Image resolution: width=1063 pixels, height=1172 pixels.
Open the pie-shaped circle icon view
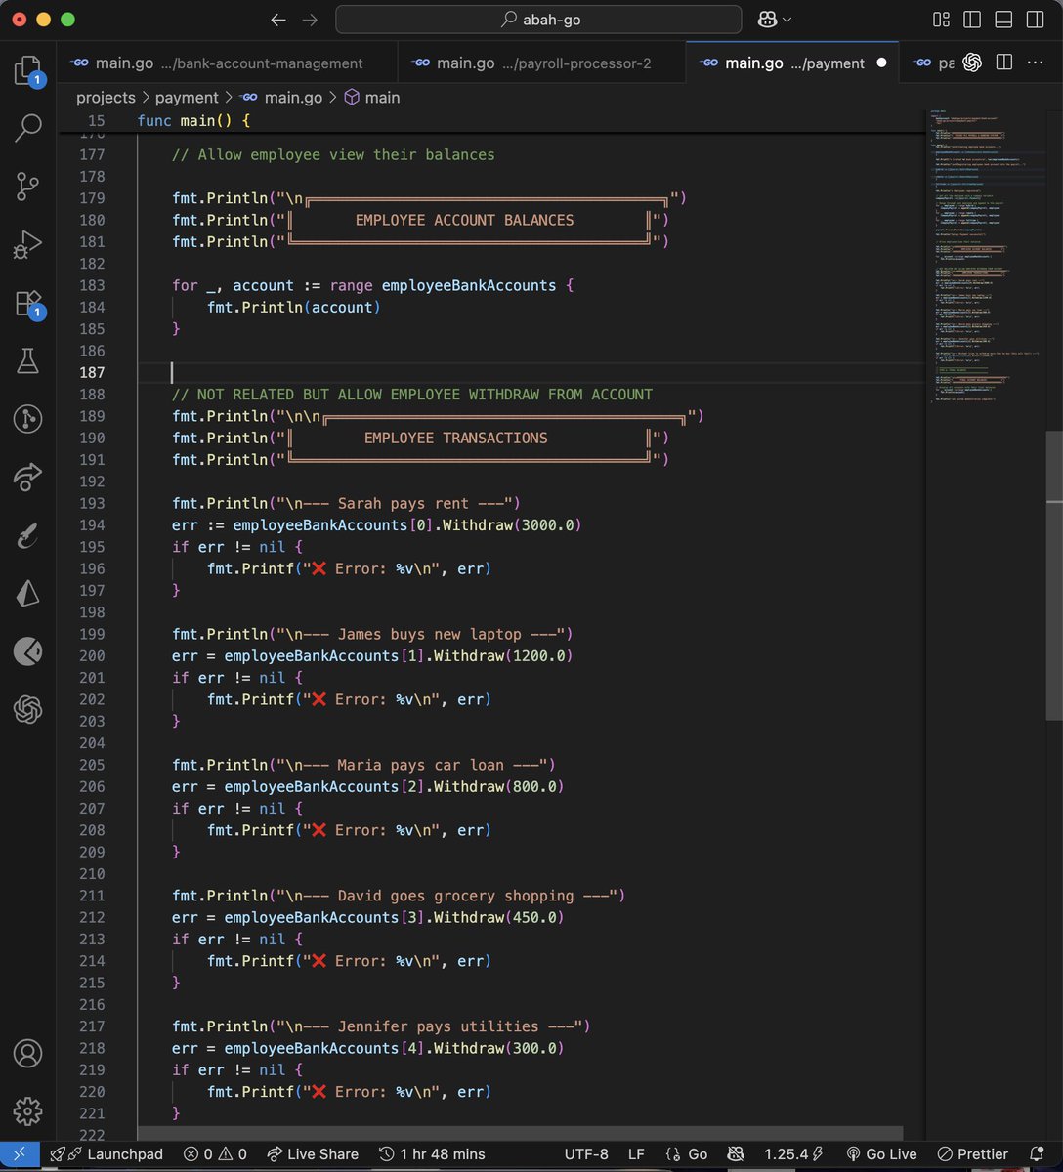(27, 650)
